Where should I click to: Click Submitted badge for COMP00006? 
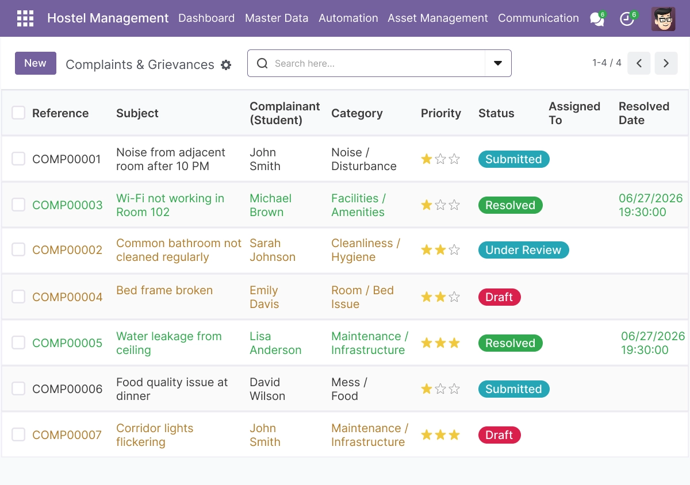[x=513, y=389]
